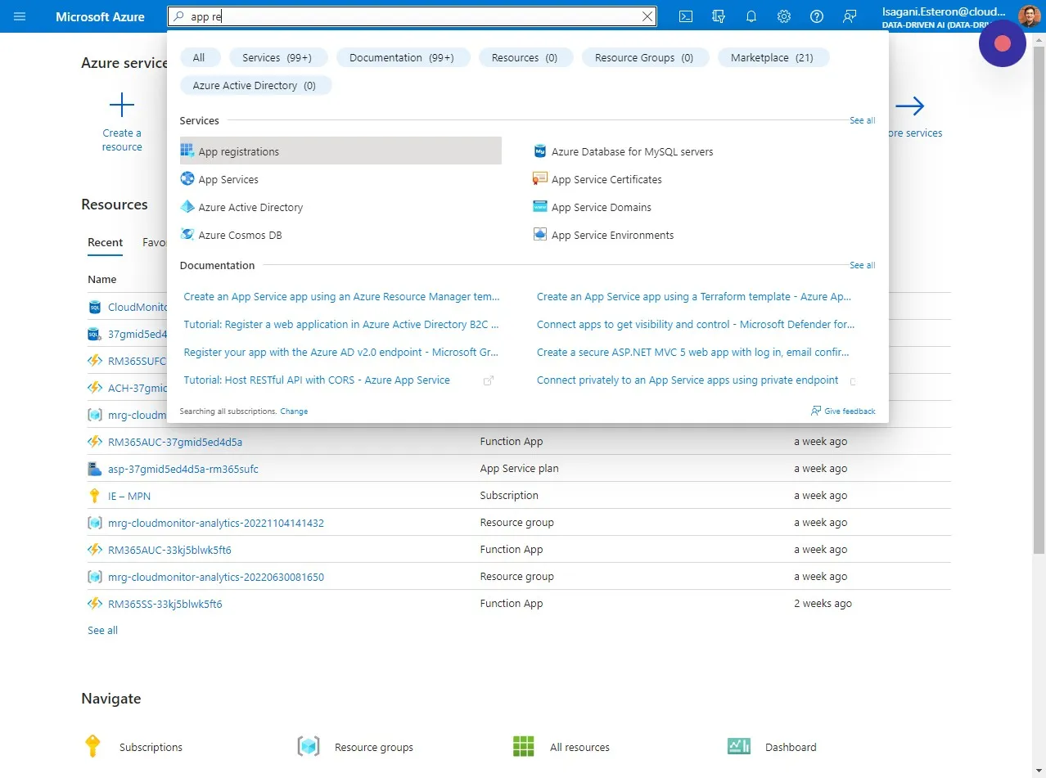Click Azure Database for MySQL servers icon

[540, 151]
